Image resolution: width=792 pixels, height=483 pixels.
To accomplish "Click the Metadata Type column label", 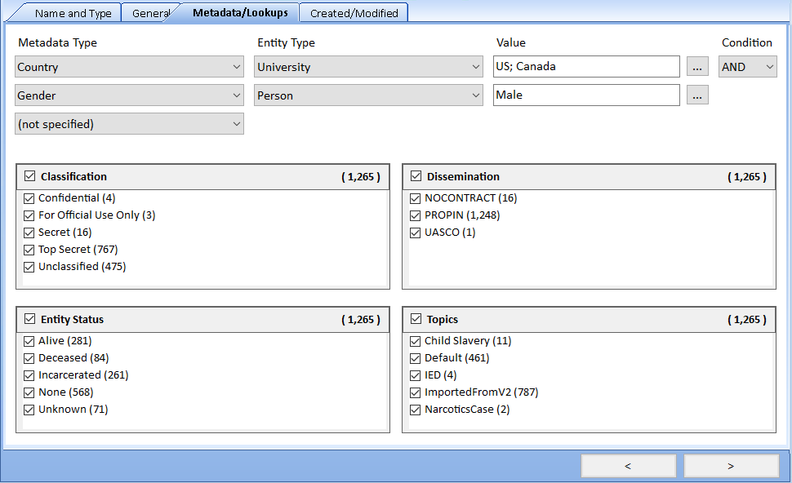I will coord(58,43).
